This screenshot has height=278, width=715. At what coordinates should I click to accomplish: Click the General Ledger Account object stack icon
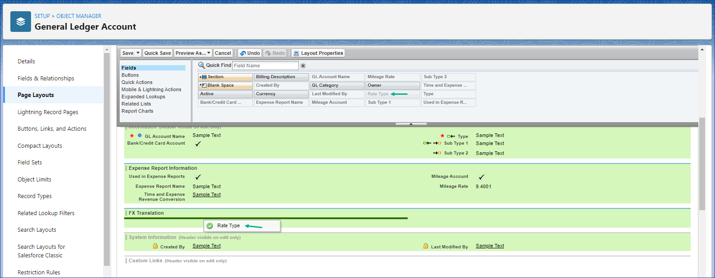point(21,22)
